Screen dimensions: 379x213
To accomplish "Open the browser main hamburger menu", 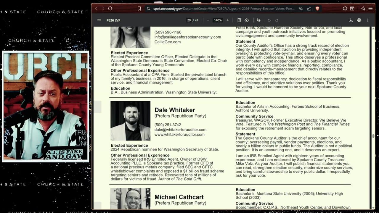I will (370, 9).
